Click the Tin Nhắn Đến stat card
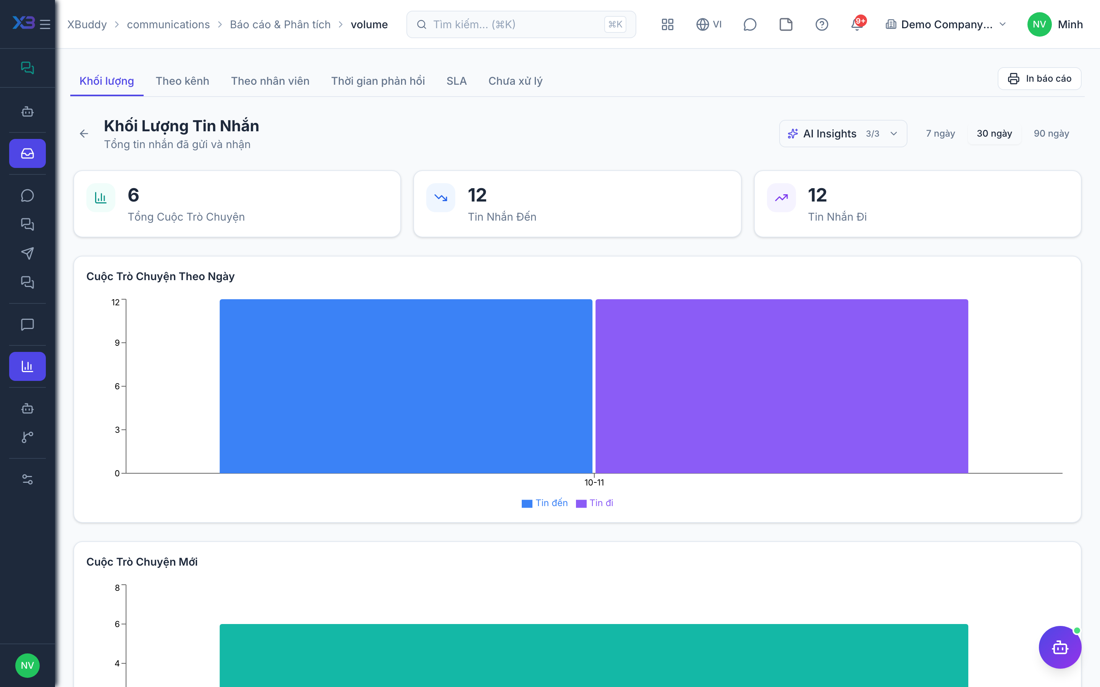The image size is (1100, 687). pos(577,204)
